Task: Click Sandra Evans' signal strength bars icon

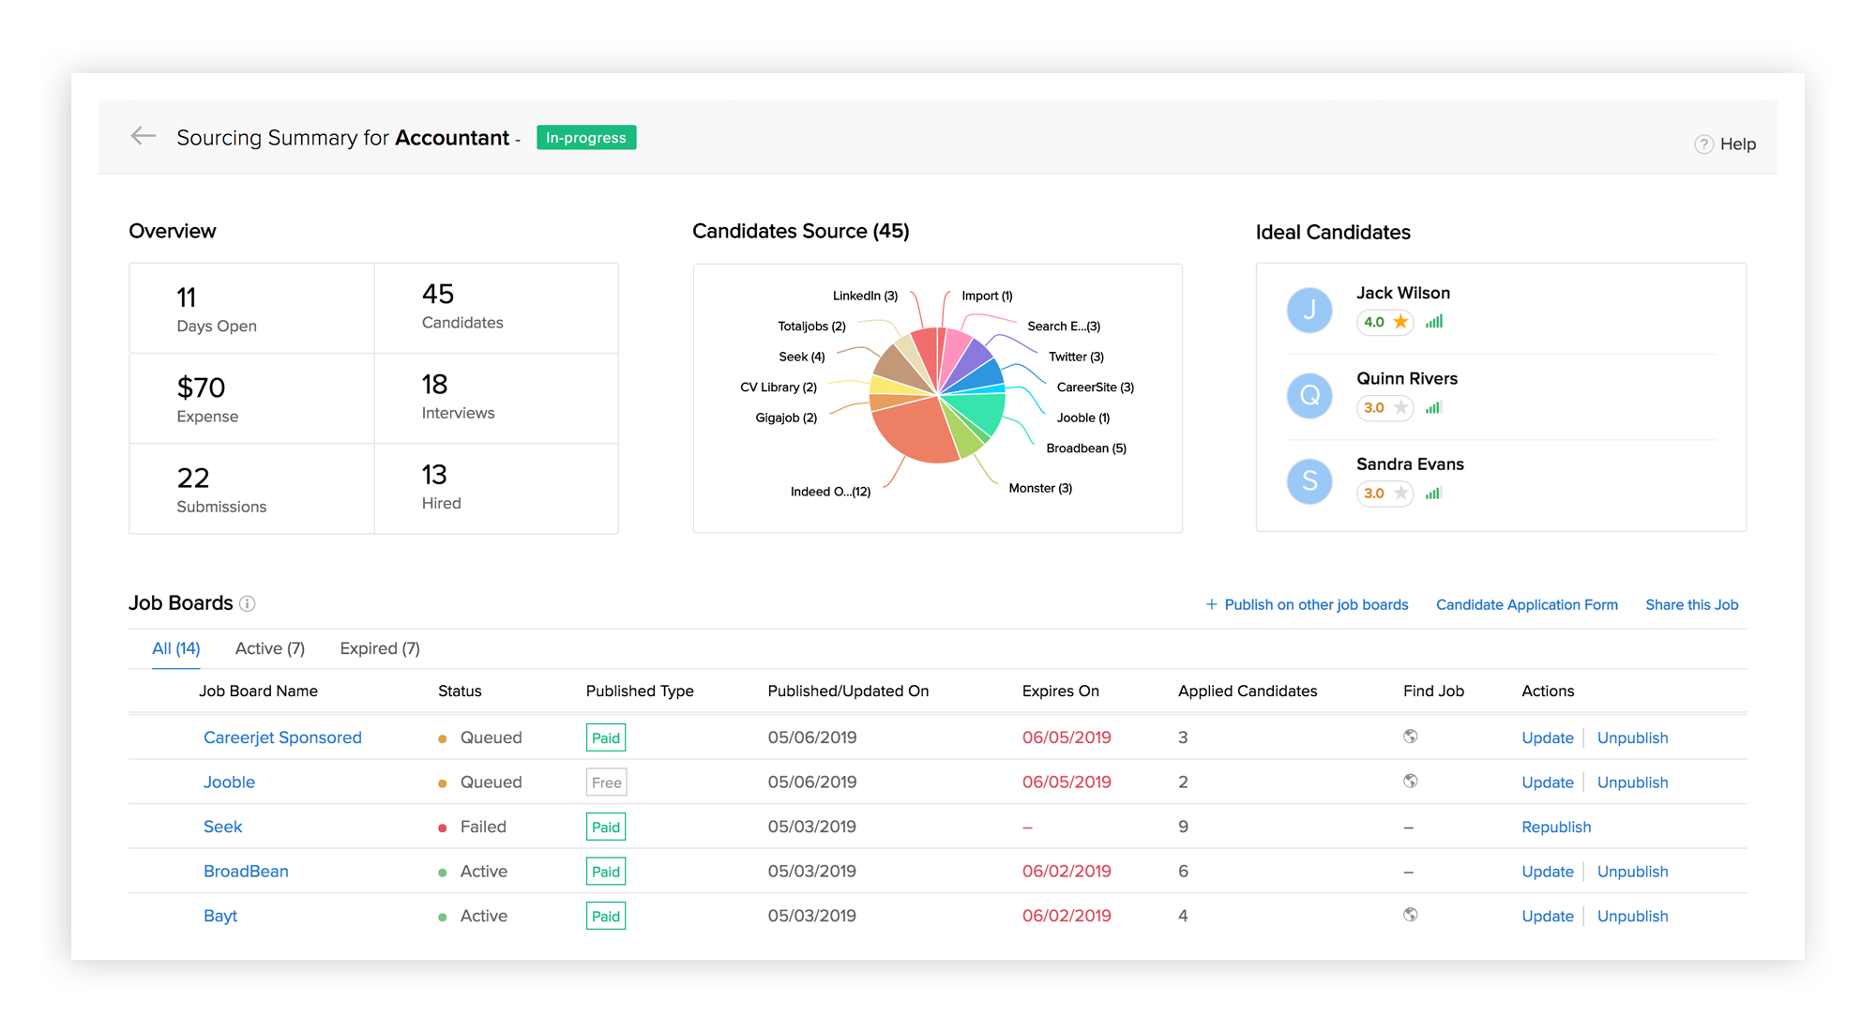Action: point(1433,494)
